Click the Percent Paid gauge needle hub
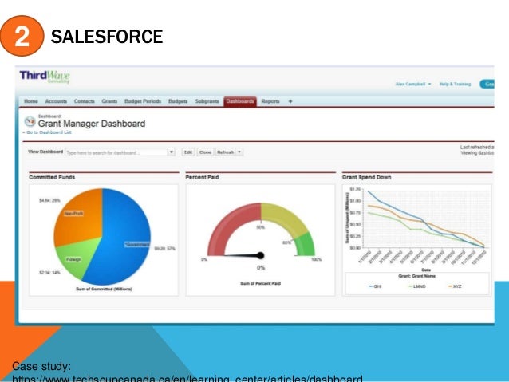The image size is (509, 382). click(261, 255)
